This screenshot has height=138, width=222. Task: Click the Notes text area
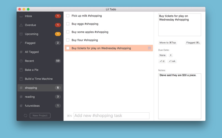pos(180,96)
